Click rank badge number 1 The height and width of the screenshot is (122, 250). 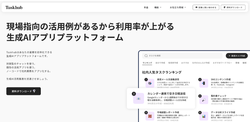click(x=146, y=80)
